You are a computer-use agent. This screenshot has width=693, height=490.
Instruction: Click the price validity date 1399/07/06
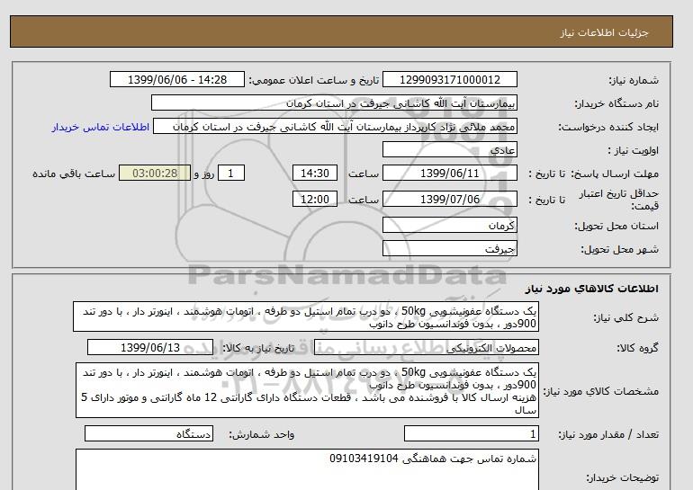click(449, 199)
